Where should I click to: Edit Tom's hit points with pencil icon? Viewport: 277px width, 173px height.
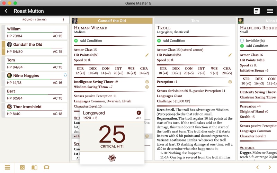(x=230, y=55)
